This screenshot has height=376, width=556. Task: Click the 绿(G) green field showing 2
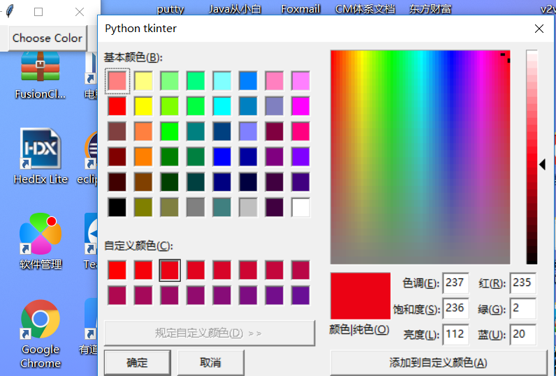pyautogui.click(x=522, y=308)
